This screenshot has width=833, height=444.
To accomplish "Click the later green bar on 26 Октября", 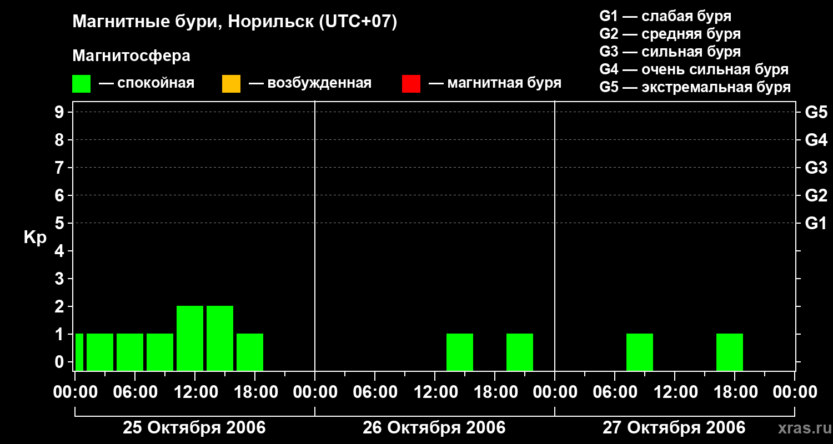I will 520,352.
